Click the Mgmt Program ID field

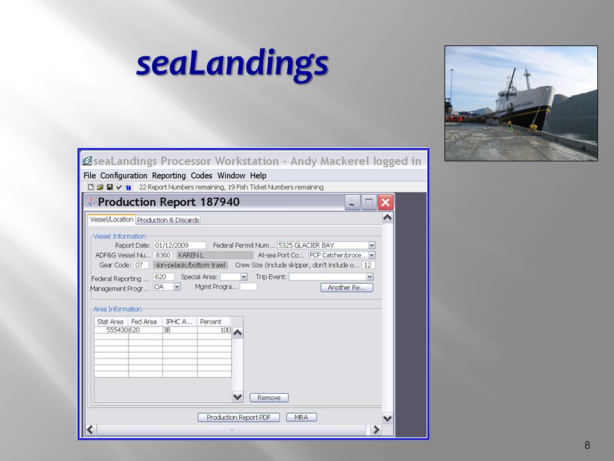[x=248, y=287]
